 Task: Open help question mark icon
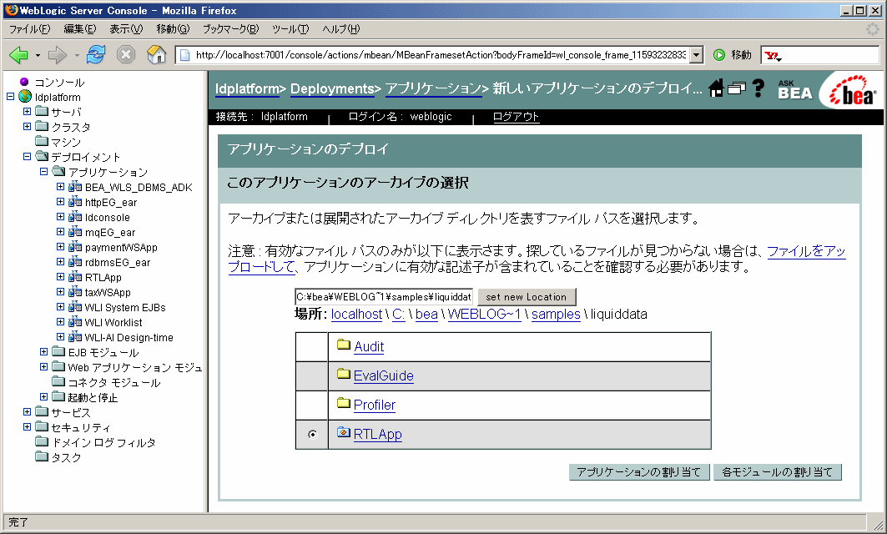pyautogui.click(x=758, y=88)
